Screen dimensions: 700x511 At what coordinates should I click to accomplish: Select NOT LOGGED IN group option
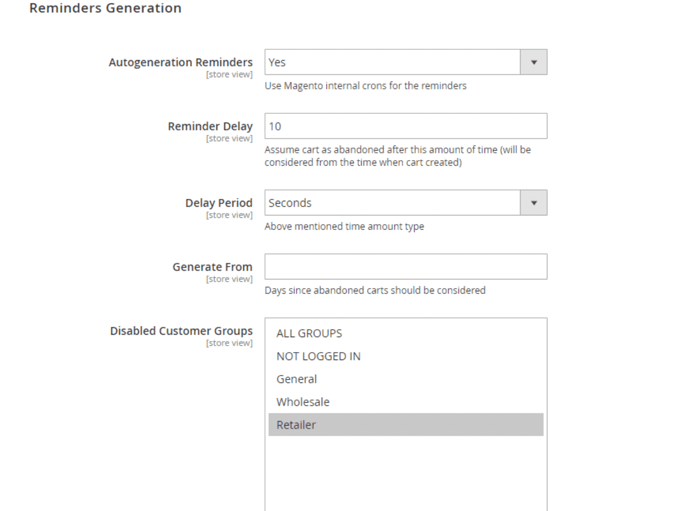click(x=406, y=356)
